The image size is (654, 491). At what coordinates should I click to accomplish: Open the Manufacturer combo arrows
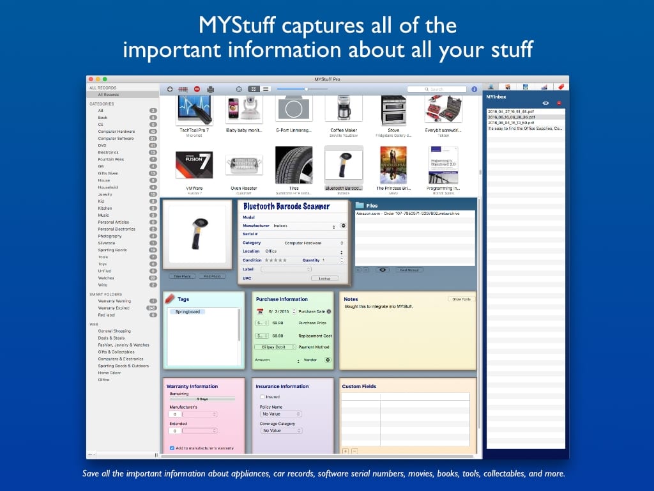tap(333, 226)
